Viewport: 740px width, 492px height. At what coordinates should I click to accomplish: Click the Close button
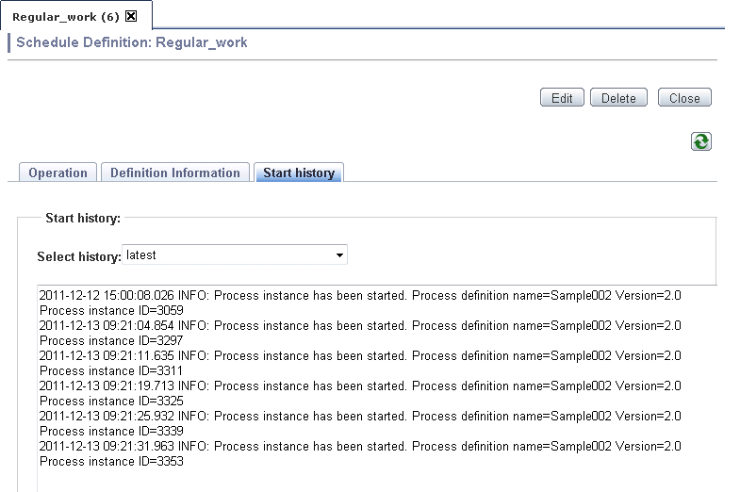click(684, 98)
